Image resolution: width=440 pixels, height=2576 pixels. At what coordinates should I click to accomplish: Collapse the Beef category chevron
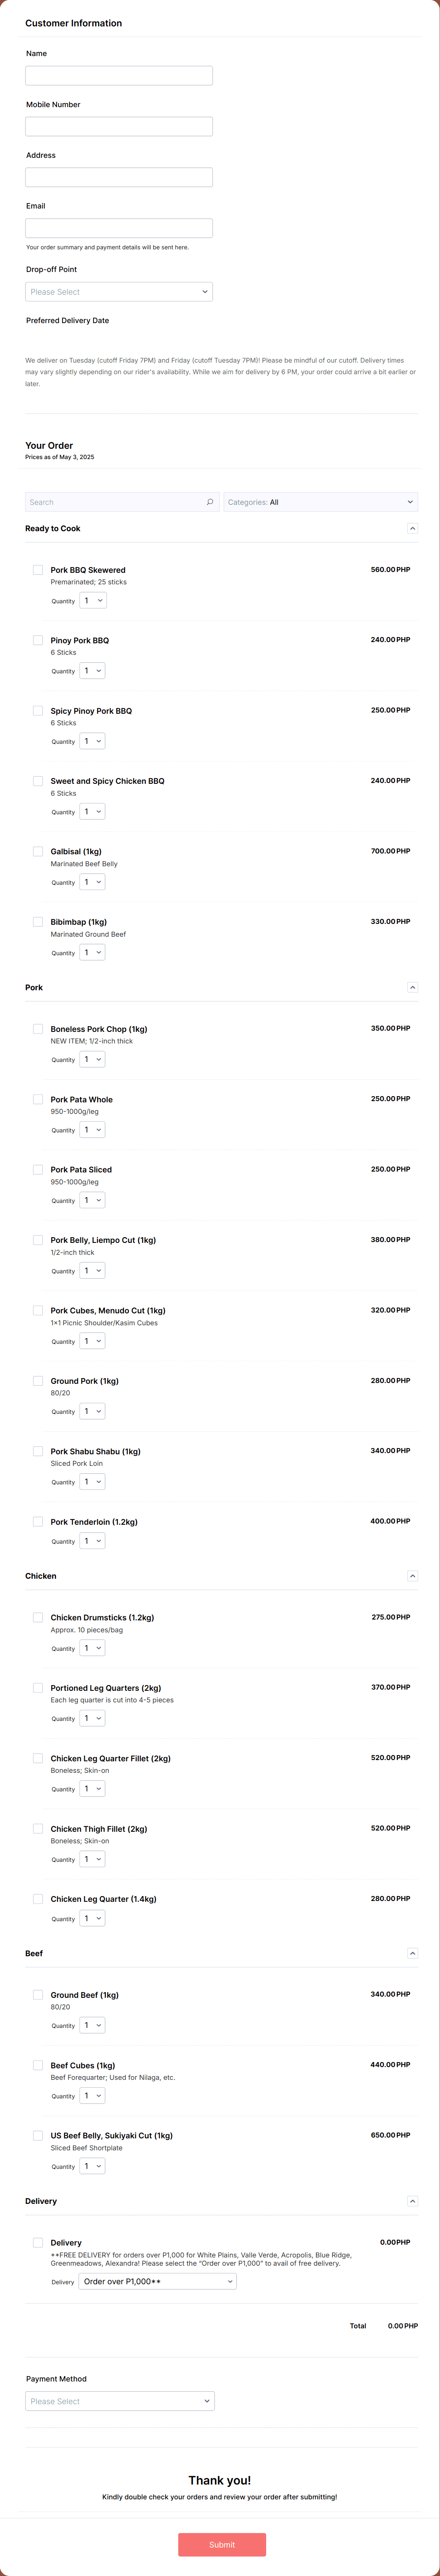tap(412, 1953)
